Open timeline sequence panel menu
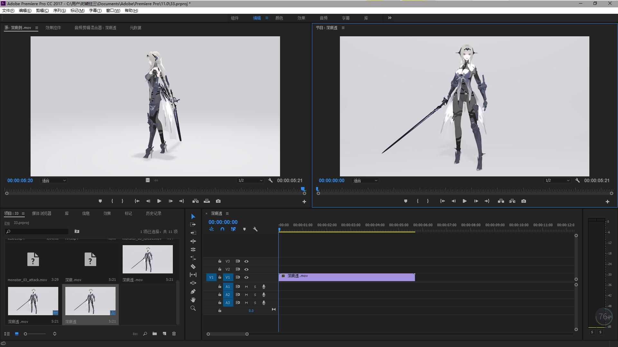The width and height of the screenshot is (618, 347). (227, 214)
